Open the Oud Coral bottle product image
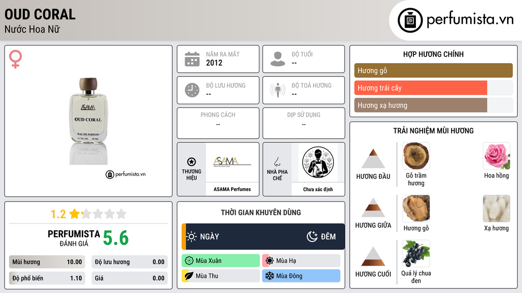 coord(88,120)
